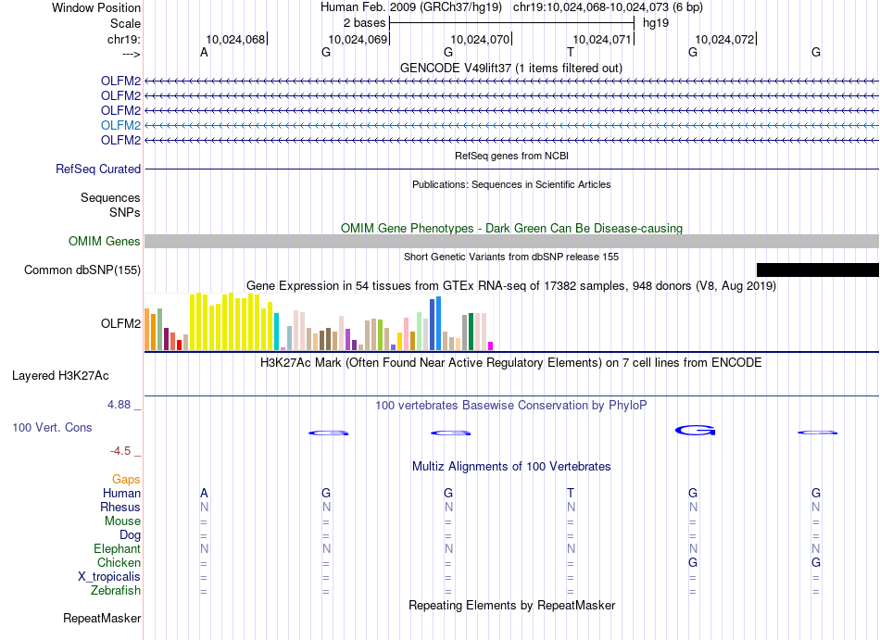
Task: Click the Gaps label in Multiz alignments
Action: tap(126, 479)
